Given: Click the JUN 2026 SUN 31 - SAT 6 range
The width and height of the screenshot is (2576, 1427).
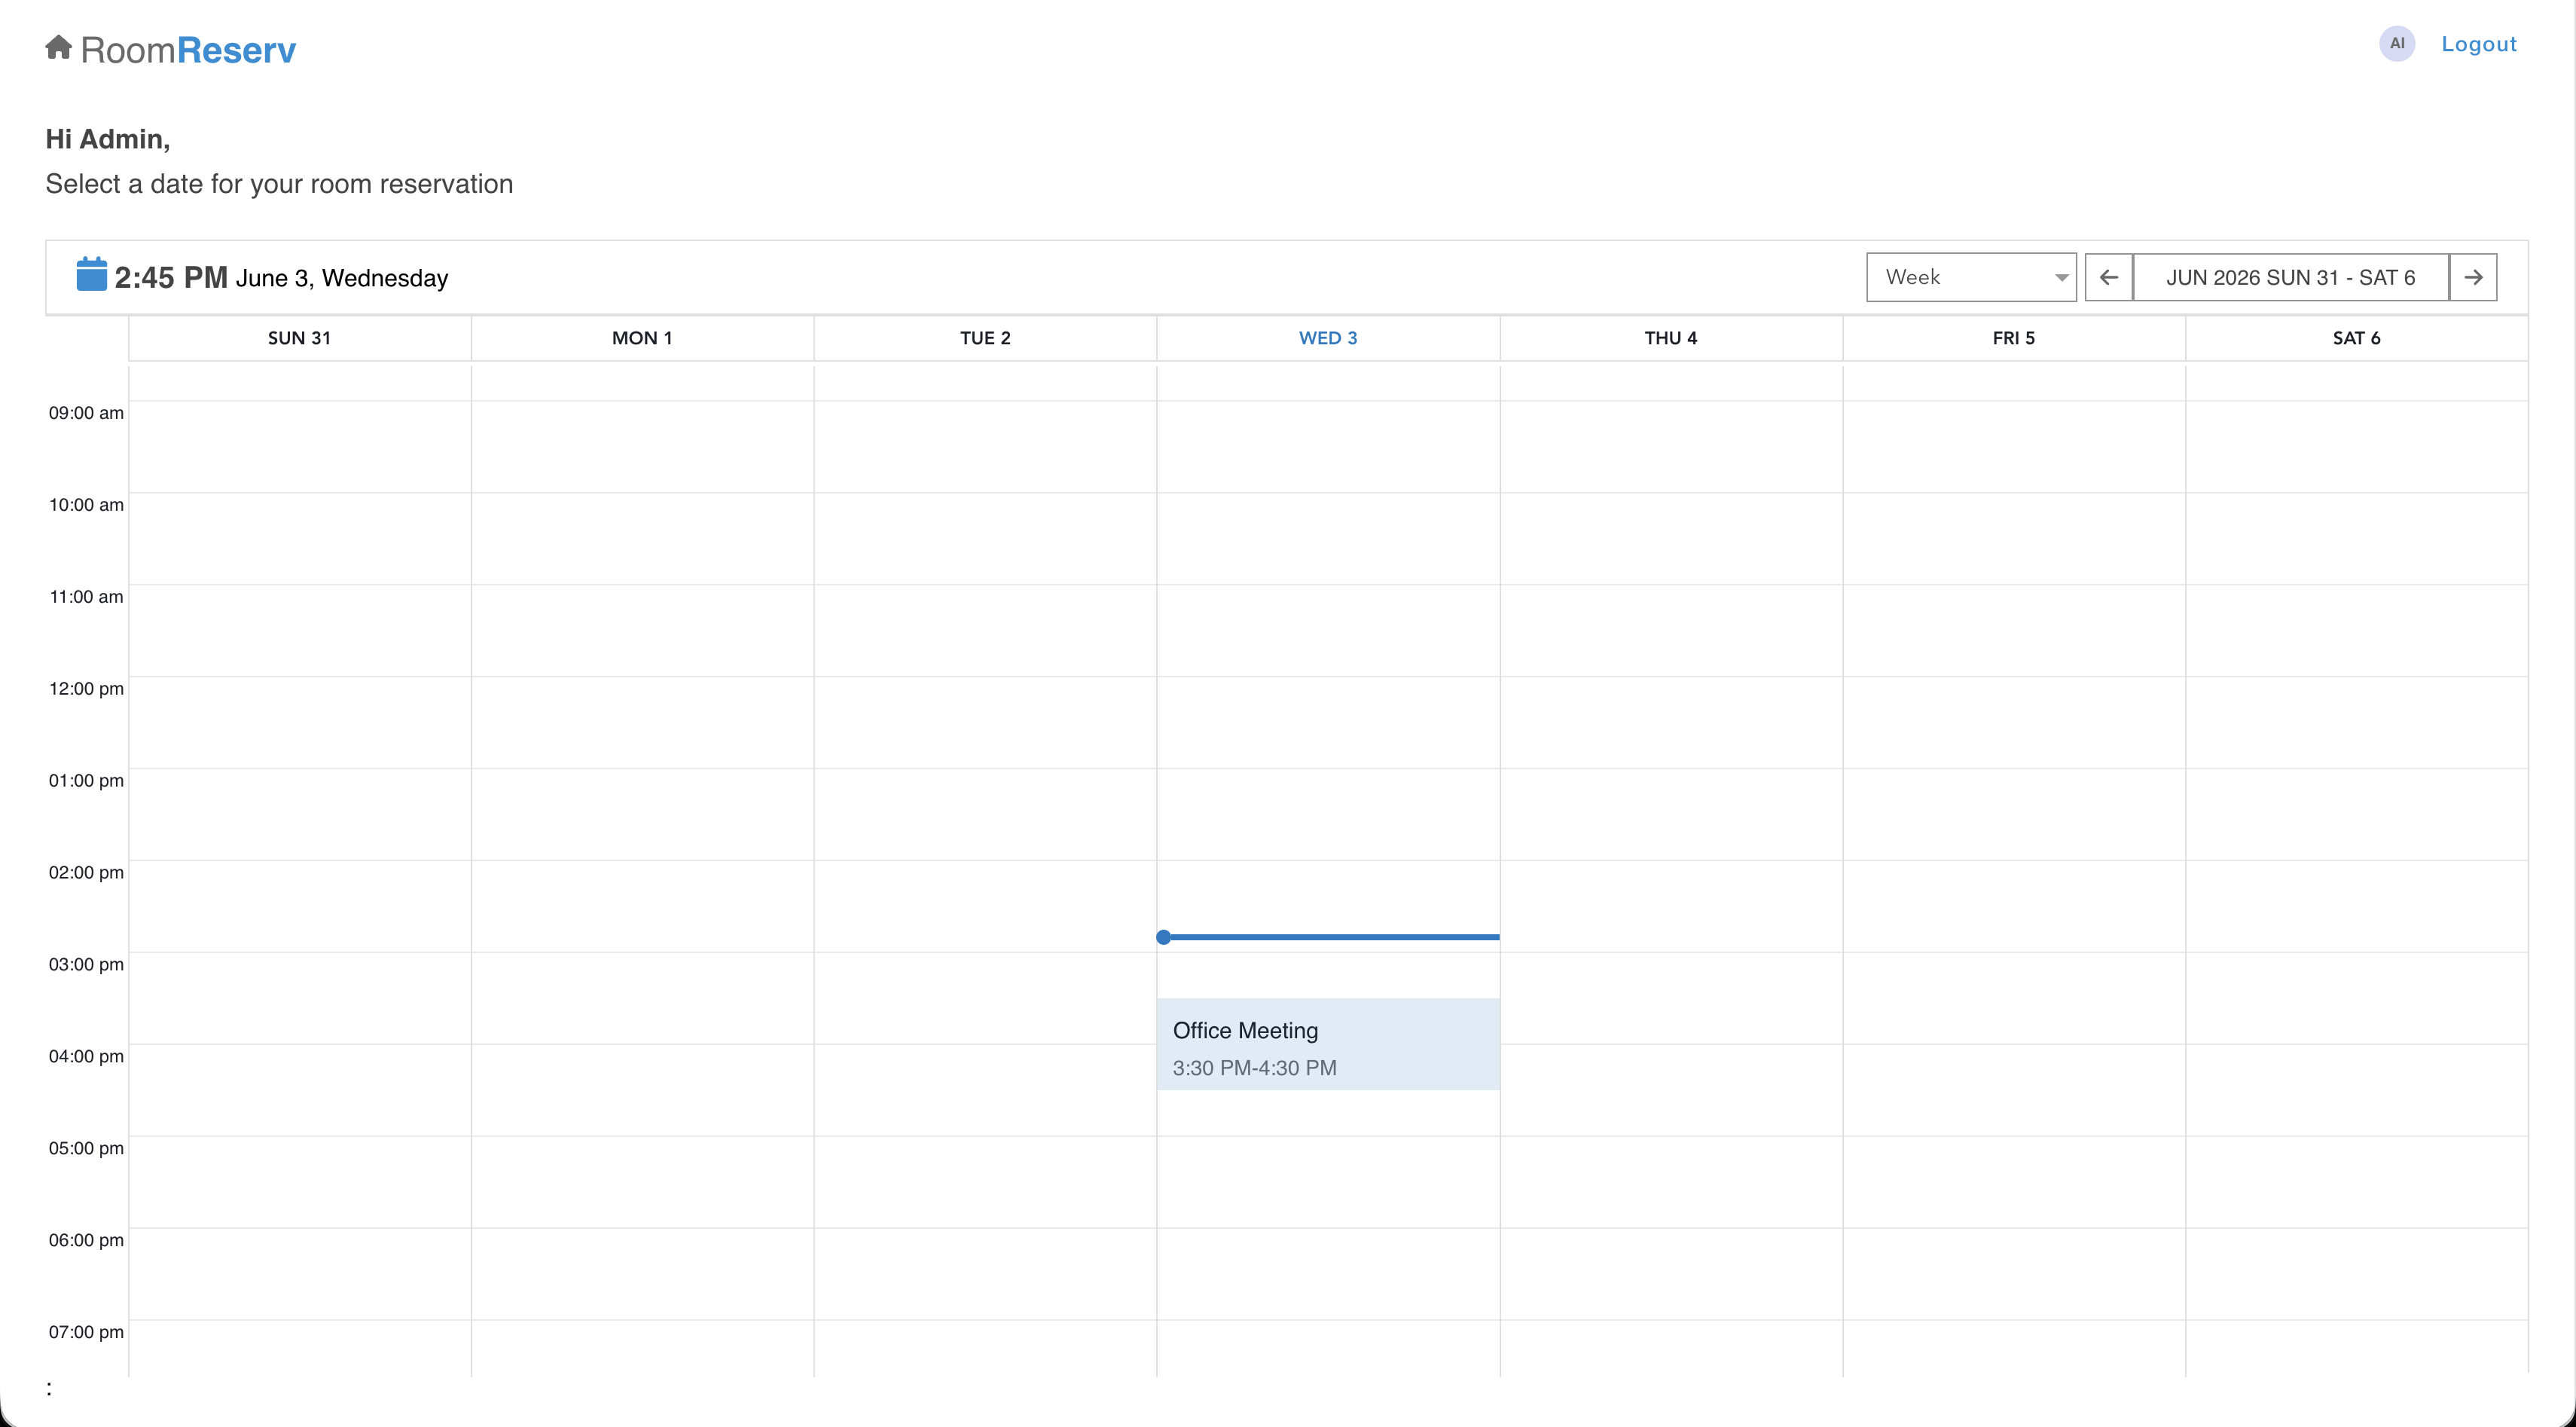Looking at the screenshot, I should [2291, 277].
